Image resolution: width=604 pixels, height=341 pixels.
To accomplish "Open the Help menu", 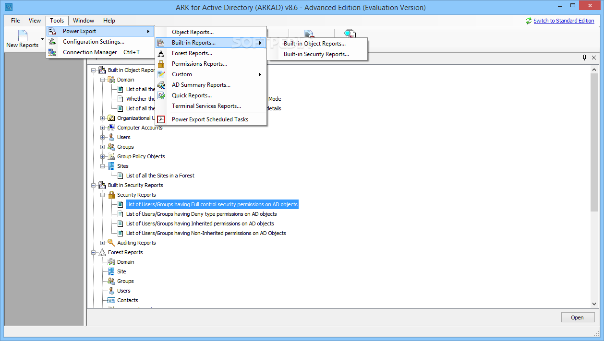I will pos(109,21).
